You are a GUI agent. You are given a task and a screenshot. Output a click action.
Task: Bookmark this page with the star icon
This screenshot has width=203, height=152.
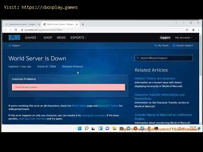[x=187, y=30]
